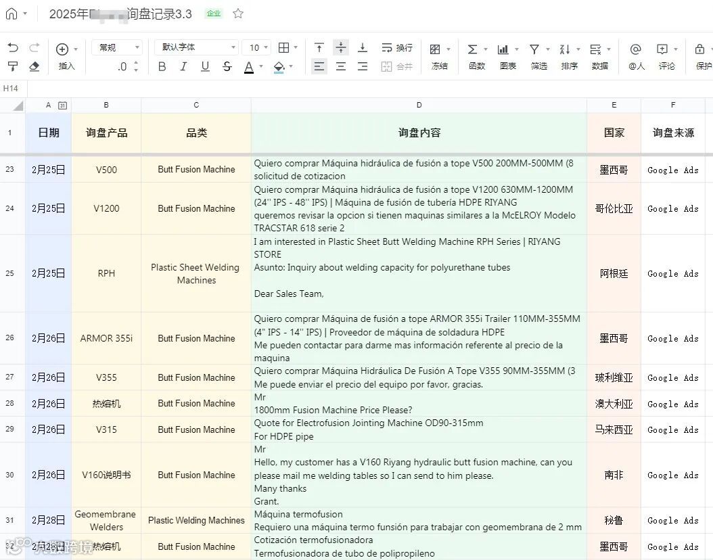Open font color dropdown arrow

click(x=261, y=66)
